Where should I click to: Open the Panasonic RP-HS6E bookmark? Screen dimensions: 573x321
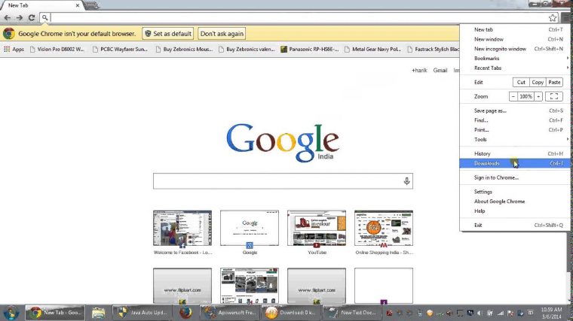[313, 50]
